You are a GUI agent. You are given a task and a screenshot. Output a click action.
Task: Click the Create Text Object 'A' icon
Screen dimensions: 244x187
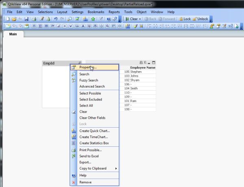pyautogui.click(x=83, y=26)
